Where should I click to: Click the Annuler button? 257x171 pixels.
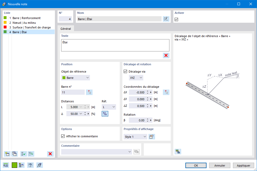coord(220,166)
